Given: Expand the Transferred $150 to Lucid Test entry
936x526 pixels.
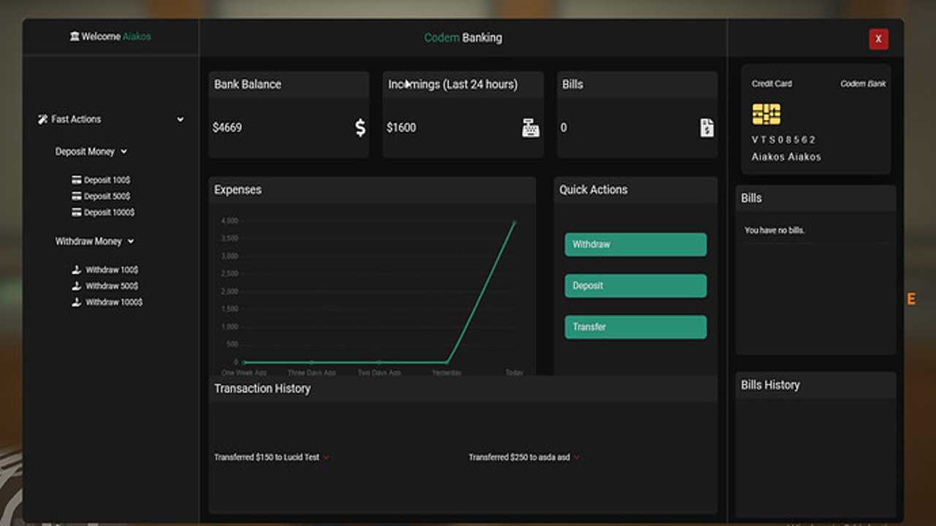Looking at the screenshot, I should pyautogui.click(x=326, y=457).
